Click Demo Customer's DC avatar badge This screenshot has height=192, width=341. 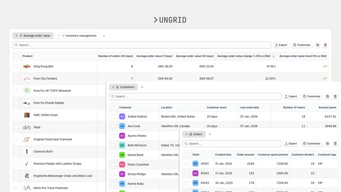122,164
